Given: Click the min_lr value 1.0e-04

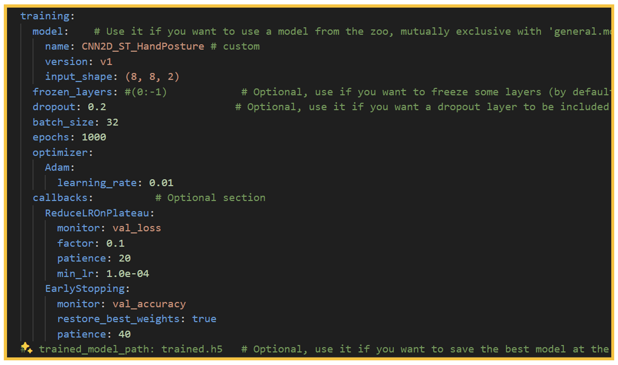Looking at the screenshot, I should tap(127, 274).
